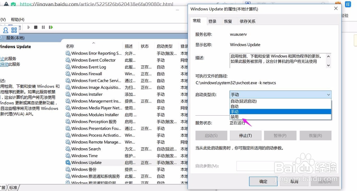Viewport: 357px width, 191px height.
Task: Close the Windows Update properties dialog
Action: 336,9
